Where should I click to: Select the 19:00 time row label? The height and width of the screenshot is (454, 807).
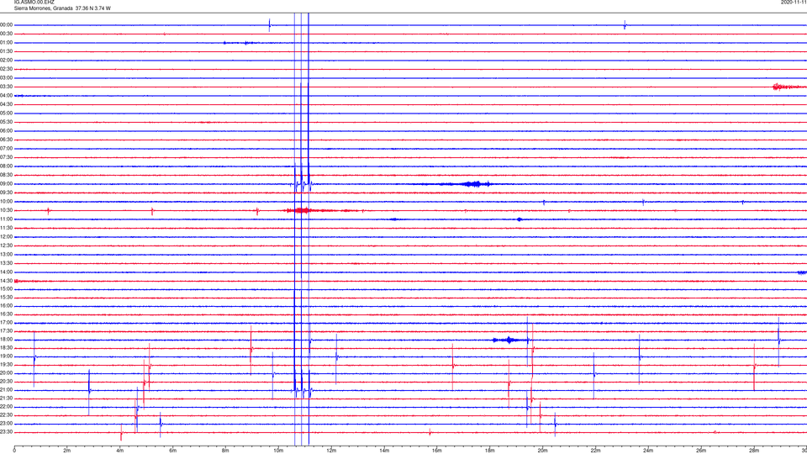[7, 356]
